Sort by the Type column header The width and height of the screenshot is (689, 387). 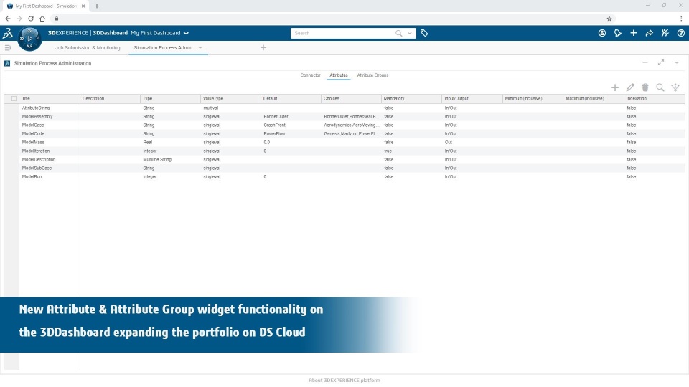171,98
